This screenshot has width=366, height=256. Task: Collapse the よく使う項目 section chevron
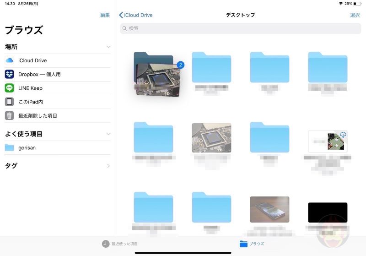(108, 134)
